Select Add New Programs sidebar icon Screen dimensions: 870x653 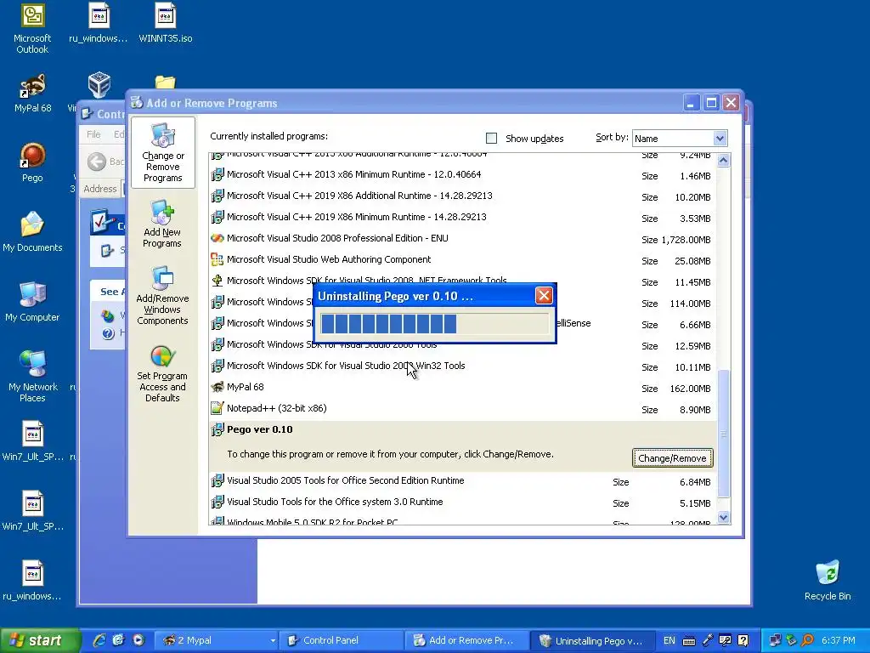click(162, 224)
